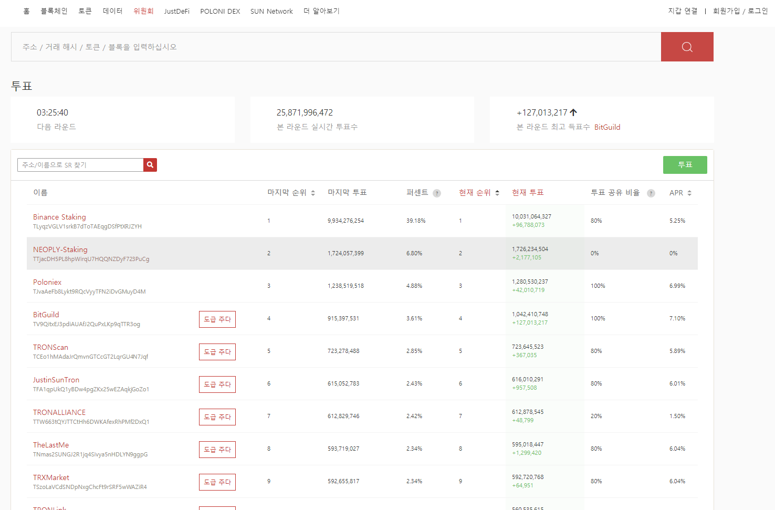Click the green 투표 button
The height and width of the screenshot is (510, 775).
point(685,165)
